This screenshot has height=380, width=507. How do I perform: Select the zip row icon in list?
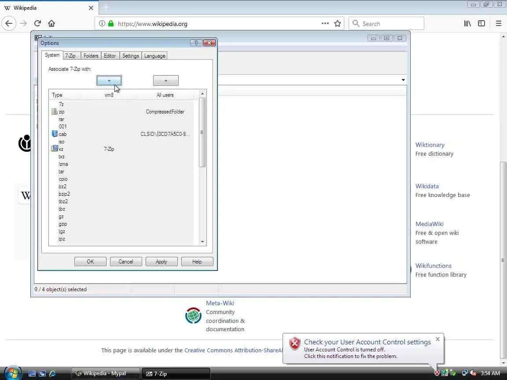point(54,112)
